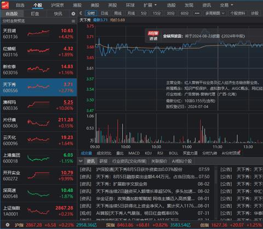This screenshot has height=229, width=263.
Task: Open the 关联报价 tab
Action: pos(159,161)
